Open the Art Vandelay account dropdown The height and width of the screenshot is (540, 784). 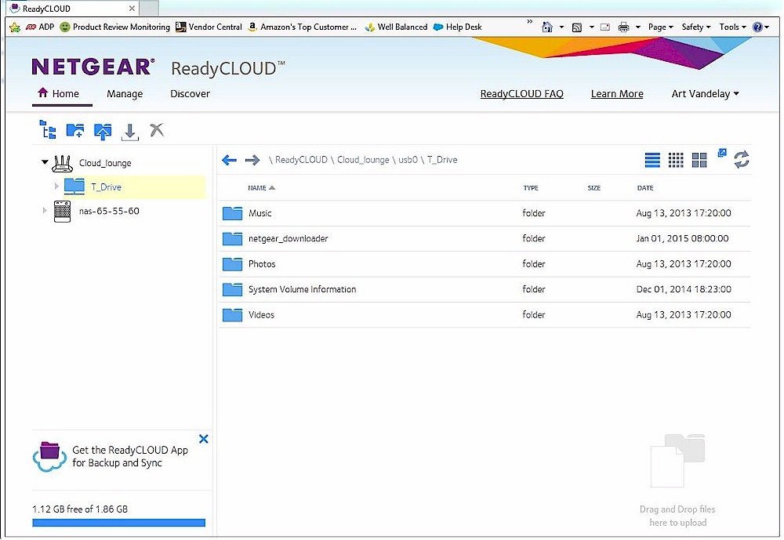705,94
